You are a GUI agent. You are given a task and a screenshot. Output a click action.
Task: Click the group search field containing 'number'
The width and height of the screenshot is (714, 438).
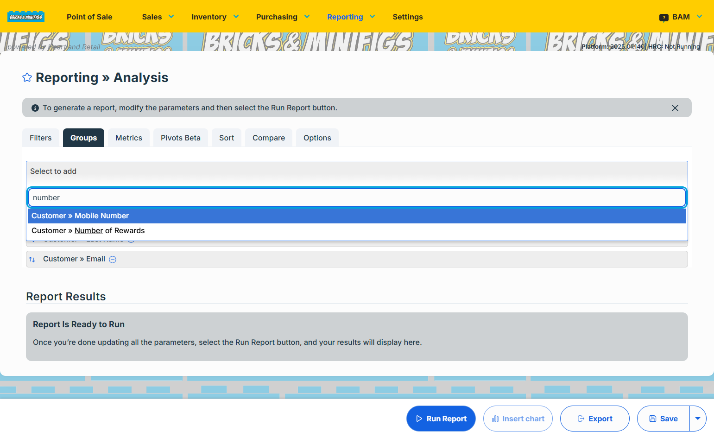(x=357, y=197)
